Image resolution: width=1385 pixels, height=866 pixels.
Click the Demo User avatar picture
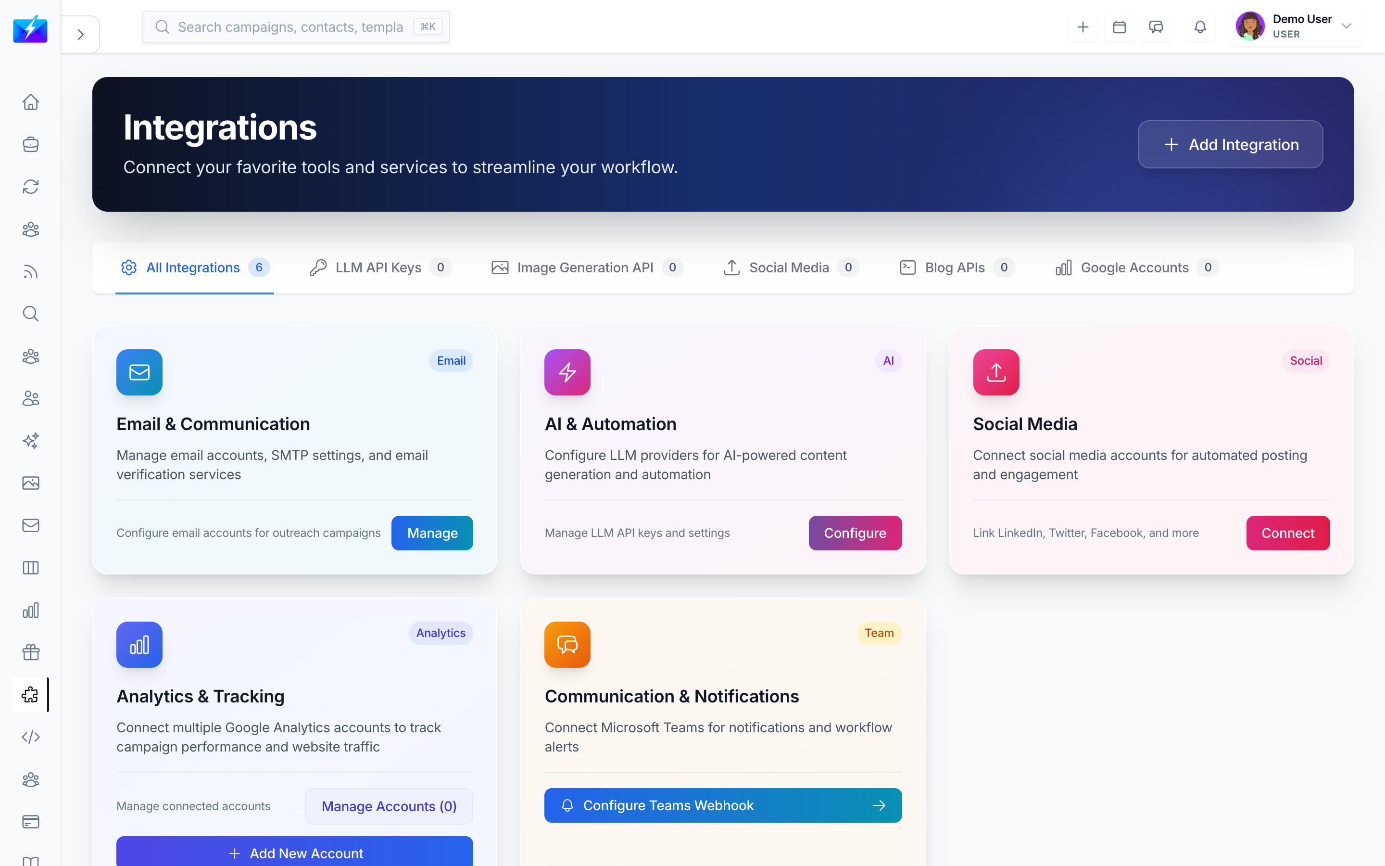pyautogui.click(x=1250, y=26)
